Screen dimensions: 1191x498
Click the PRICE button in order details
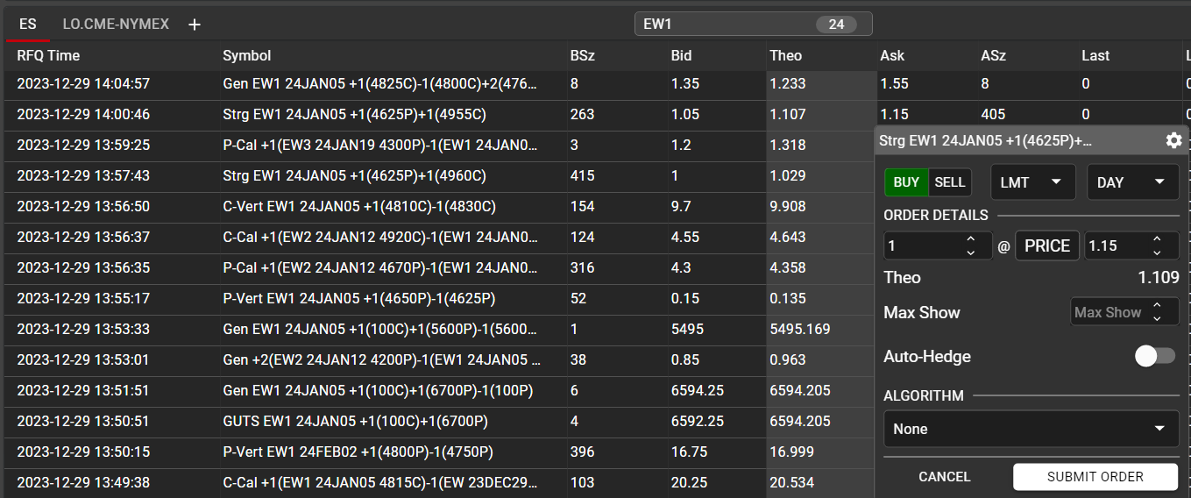click(x=1046, y=246)
